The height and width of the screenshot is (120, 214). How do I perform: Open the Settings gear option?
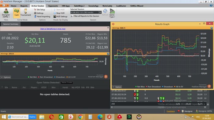[x=39, y=13]
